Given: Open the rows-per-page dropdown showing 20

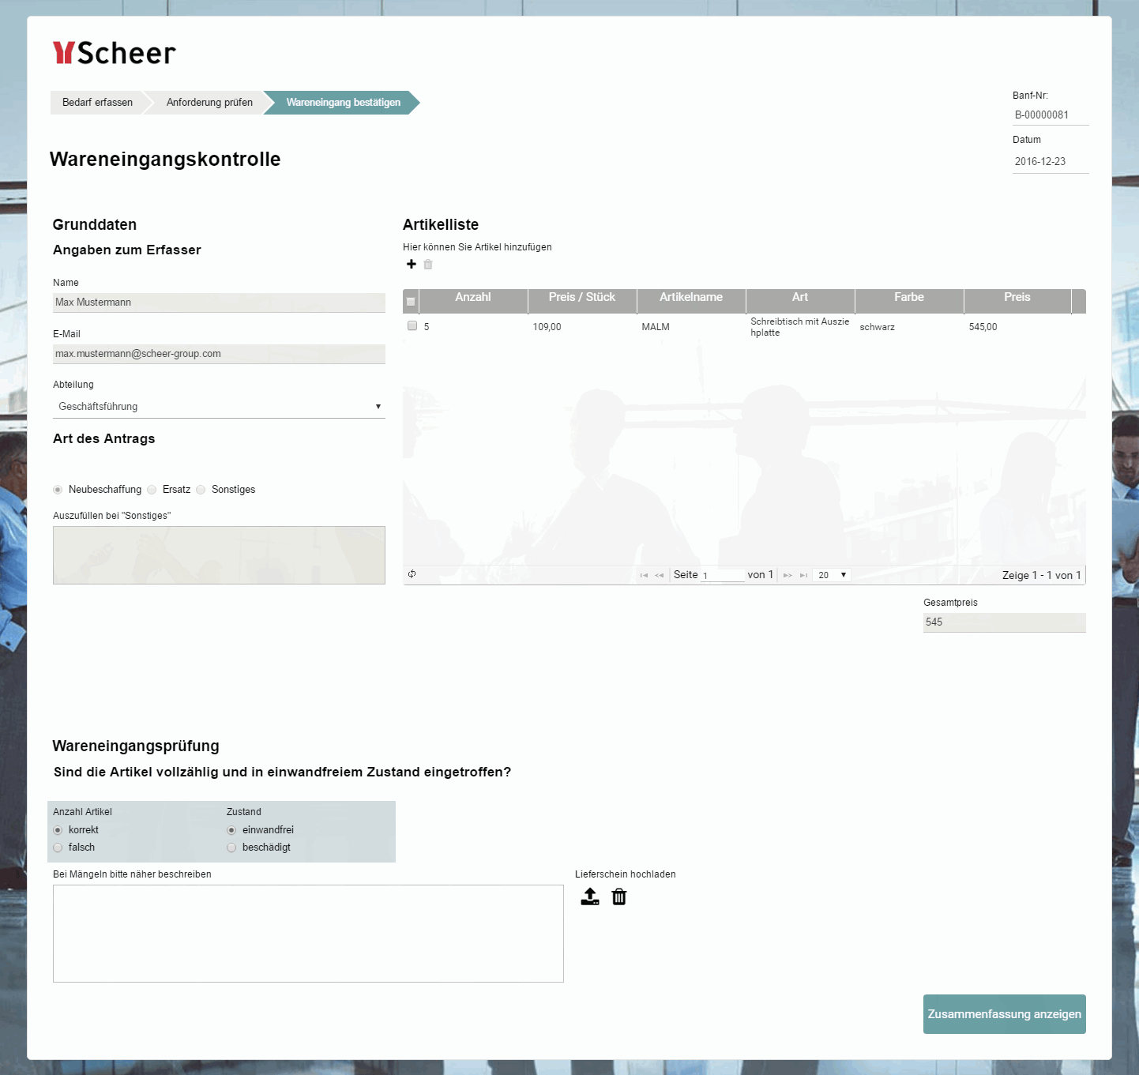Looking at the screenshot, I should point(832,575).
